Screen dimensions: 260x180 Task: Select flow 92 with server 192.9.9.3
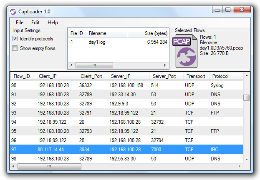click(x=126, y=104)
